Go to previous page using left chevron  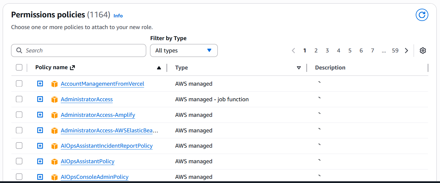pos(294,51)
